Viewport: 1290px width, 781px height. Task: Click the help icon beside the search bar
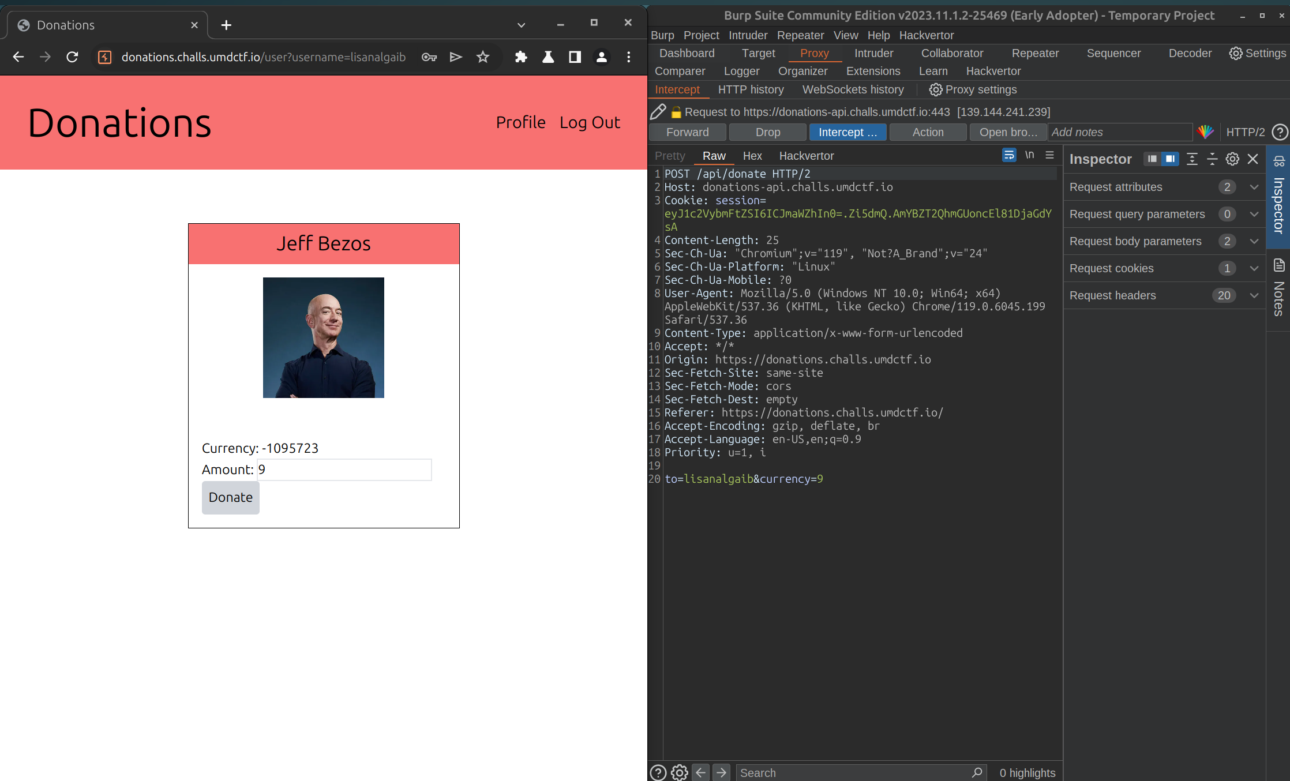pos(658,772)
